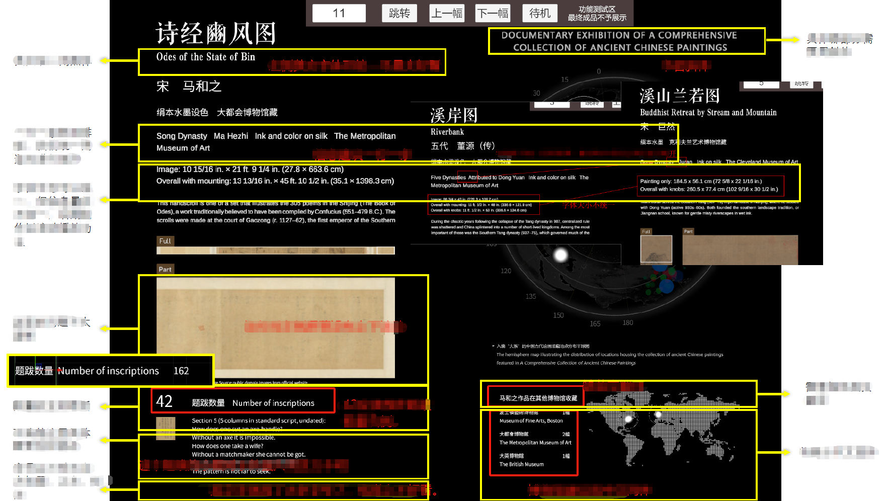Screen dimensions: 889x501
Task: Click the title 溪岸图 in the middle panel
Action: [x=454, y=116]
